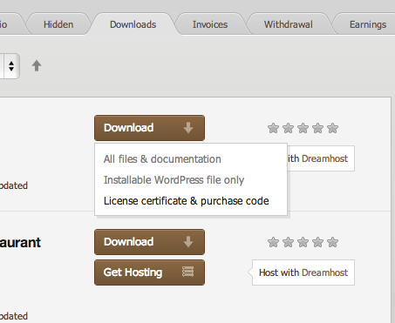Switch to the Hidden tab
Screen dimensions: 395x323
point(58,24)
